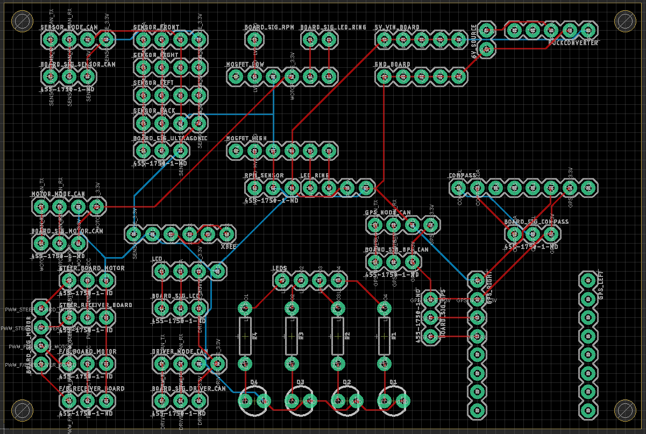646x434 pixels.
Task: Click the D4 LED footprint
Action: pos(254,401)
